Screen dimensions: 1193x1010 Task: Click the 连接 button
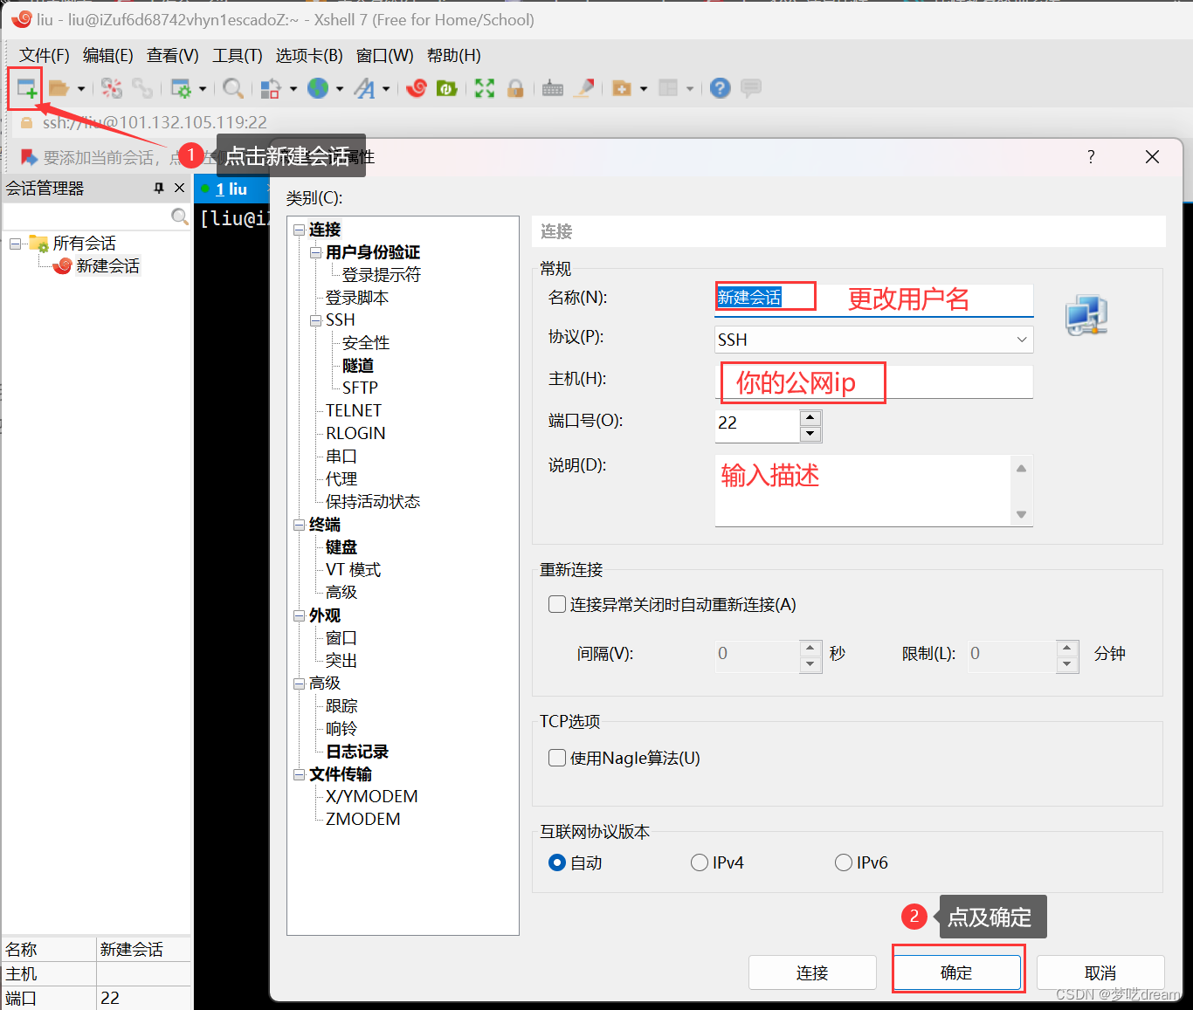coord(811,972)
